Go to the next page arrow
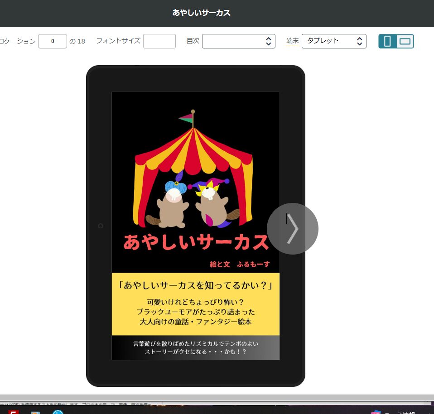 pos(293,229)
